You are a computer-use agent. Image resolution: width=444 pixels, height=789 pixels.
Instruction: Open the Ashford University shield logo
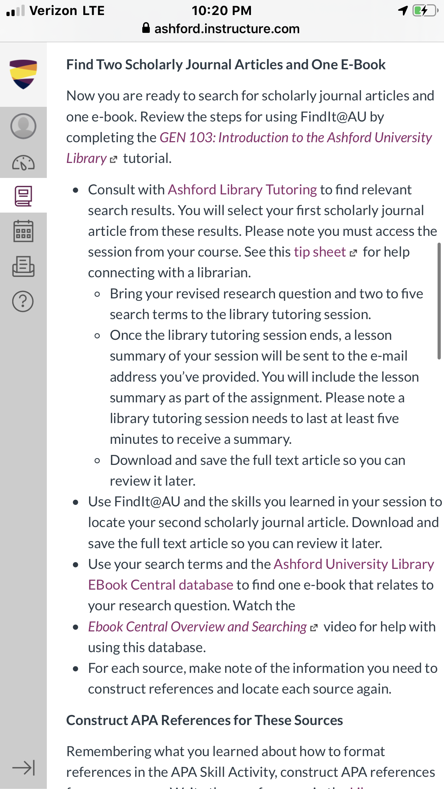coord(23,74)
